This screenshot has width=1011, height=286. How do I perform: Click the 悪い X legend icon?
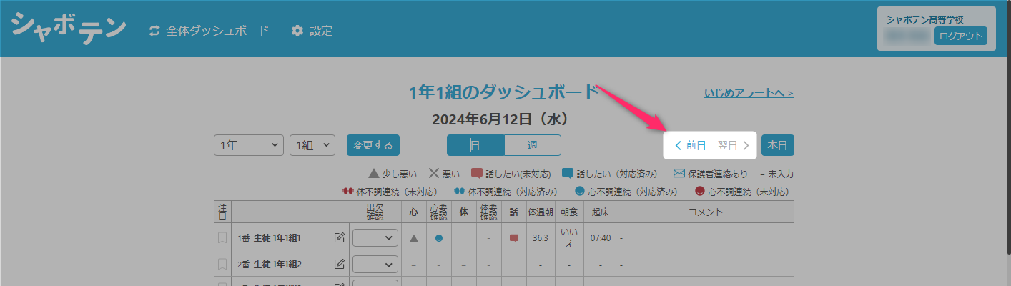tap(434, 173)
